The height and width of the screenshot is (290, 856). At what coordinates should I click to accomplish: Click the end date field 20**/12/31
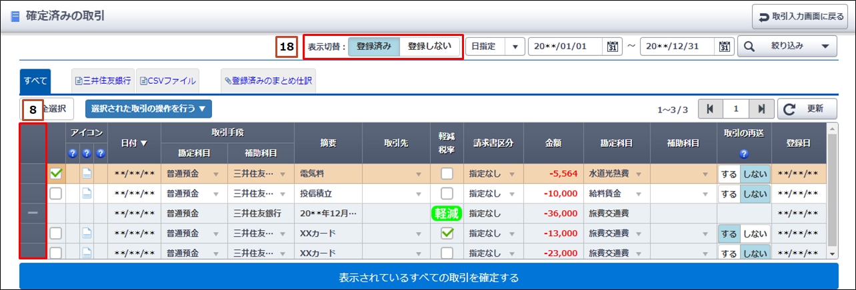click(679, 47)
